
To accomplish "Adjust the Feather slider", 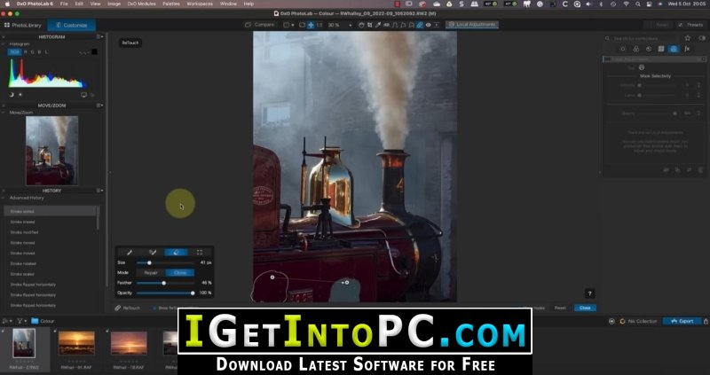I will point(165,283).
